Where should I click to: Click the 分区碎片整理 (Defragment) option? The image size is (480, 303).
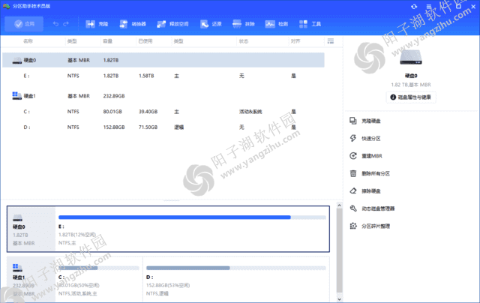376,226
